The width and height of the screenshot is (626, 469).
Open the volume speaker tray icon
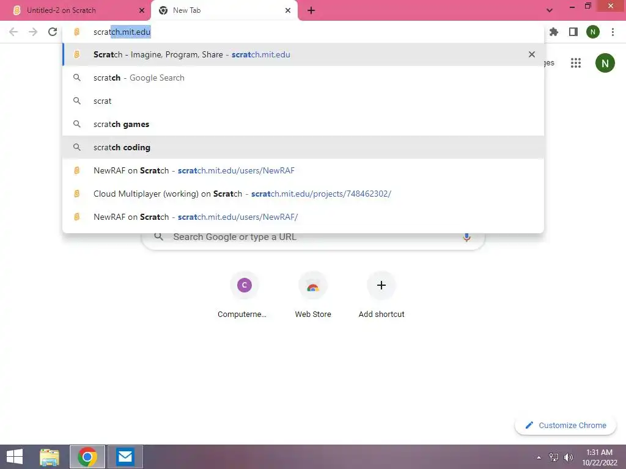click(569, 457)
